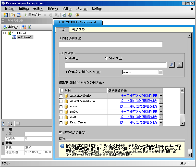Check the model database checkbox
The image size is (196, 167).
point(61,112)
